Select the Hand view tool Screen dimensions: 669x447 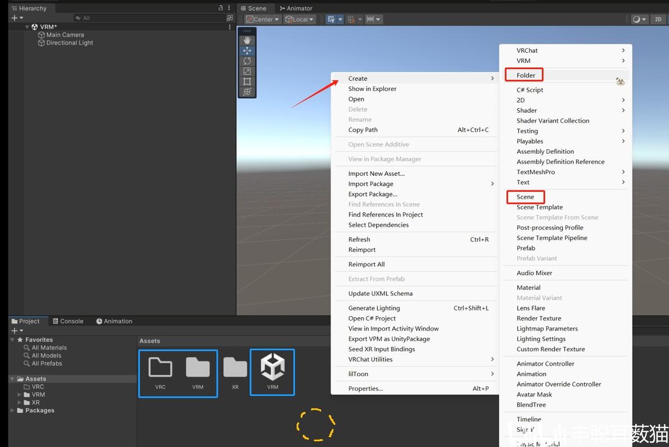pyautogui.click(x=247, y=40)
